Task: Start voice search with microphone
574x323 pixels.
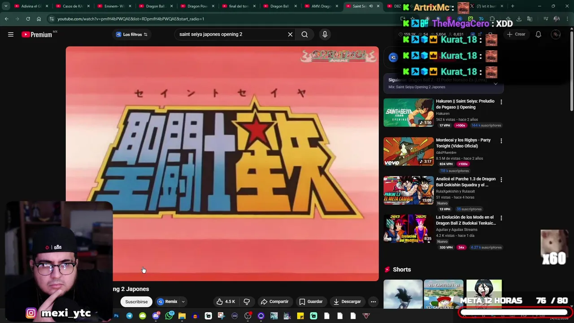Action: point(325,35)
